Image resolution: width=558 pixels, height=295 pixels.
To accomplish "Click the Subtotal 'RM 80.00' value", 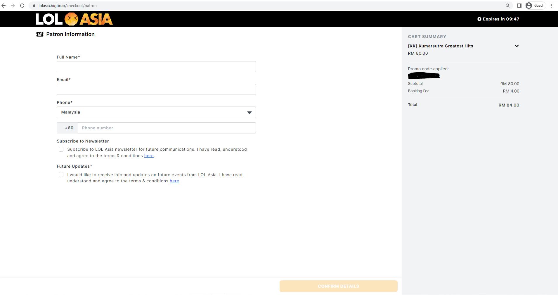I will coord(510,84).
